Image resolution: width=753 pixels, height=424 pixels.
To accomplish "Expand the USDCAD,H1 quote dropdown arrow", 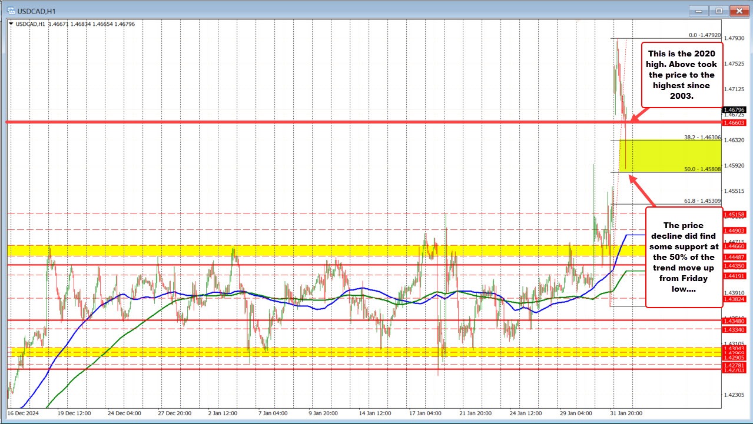I will [x=10, y=24].
